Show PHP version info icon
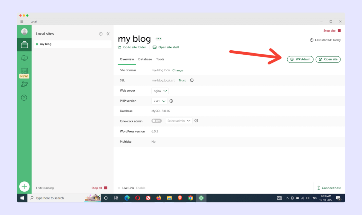This screenshot has height=215, width=362. pos(171,101)
